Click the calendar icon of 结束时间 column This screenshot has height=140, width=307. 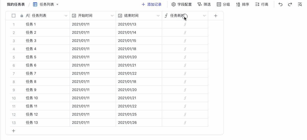tap(120, 16)
